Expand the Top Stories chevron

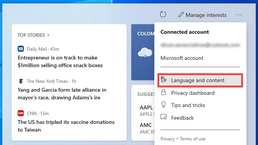pos(48,35)
